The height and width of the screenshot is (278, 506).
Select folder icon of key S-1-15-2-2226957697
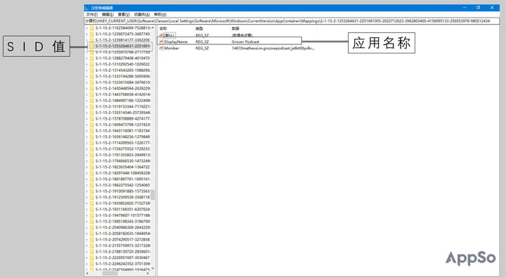tap(91, 258)
